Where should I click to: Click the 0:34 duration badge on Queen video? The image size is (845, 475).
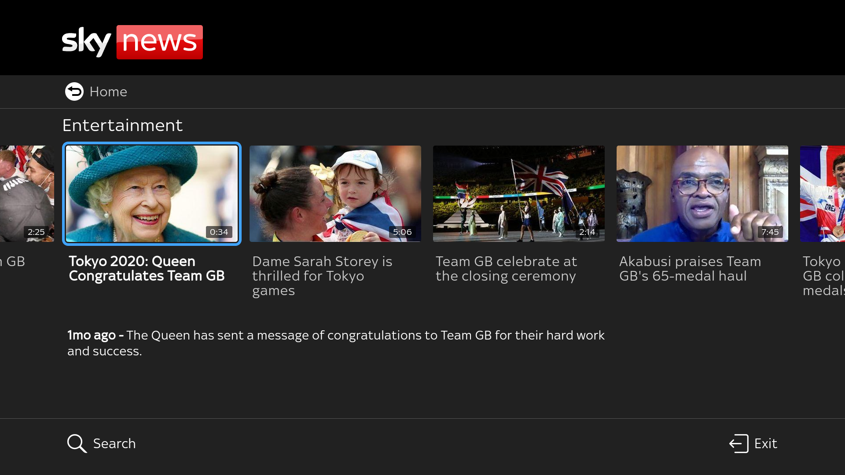coord(219,232)
